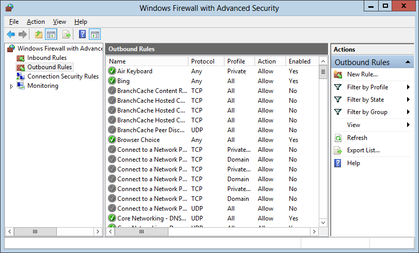Image resolution: width=419 pixels, height=253 pixels.
Task: Click Help in the Actions pane
Action: [x=353, y=163]
